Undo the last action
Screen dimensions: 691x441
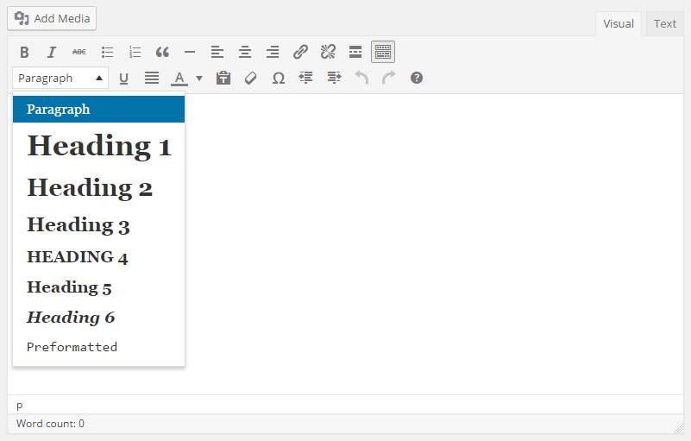pos(361,78)
